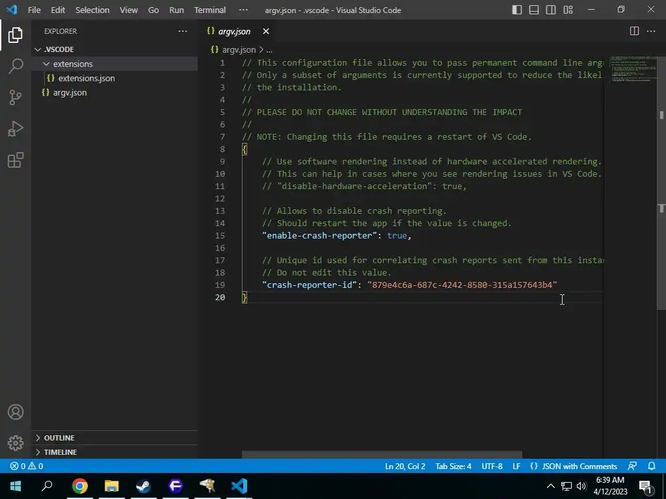Open the View menu
The image size is (666, 499).
(129, 10)
